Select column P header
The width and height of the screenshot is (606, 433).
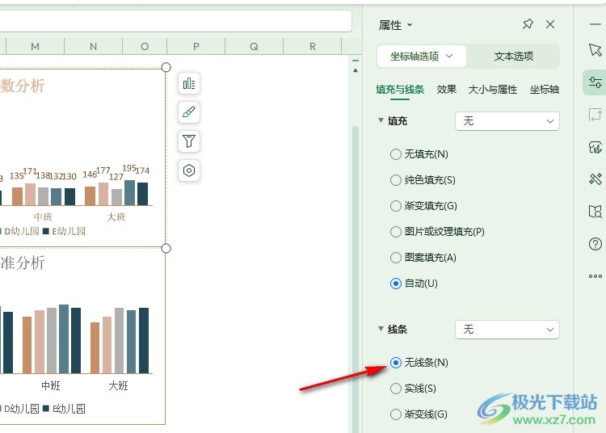[x=196, y=46]
